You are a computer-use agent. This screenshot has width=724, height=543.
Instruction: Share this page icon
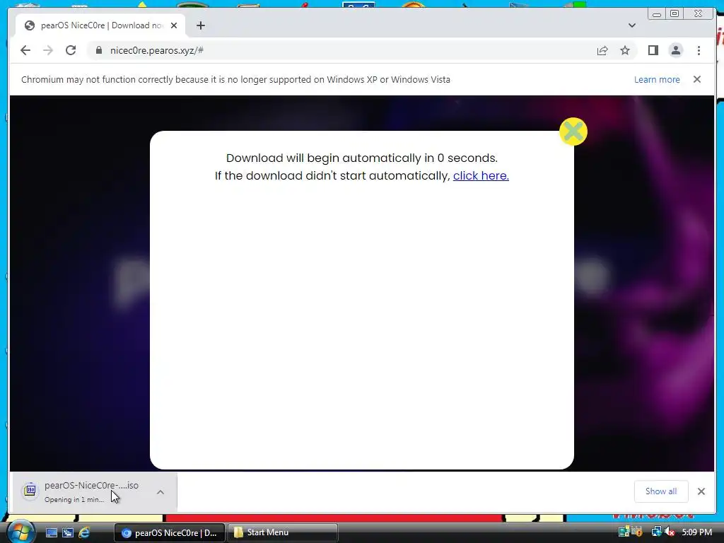(x=602, y=50)
